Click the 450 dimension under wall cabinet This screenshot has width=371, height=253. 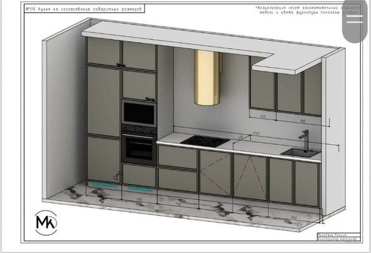[x=263, y=116]
